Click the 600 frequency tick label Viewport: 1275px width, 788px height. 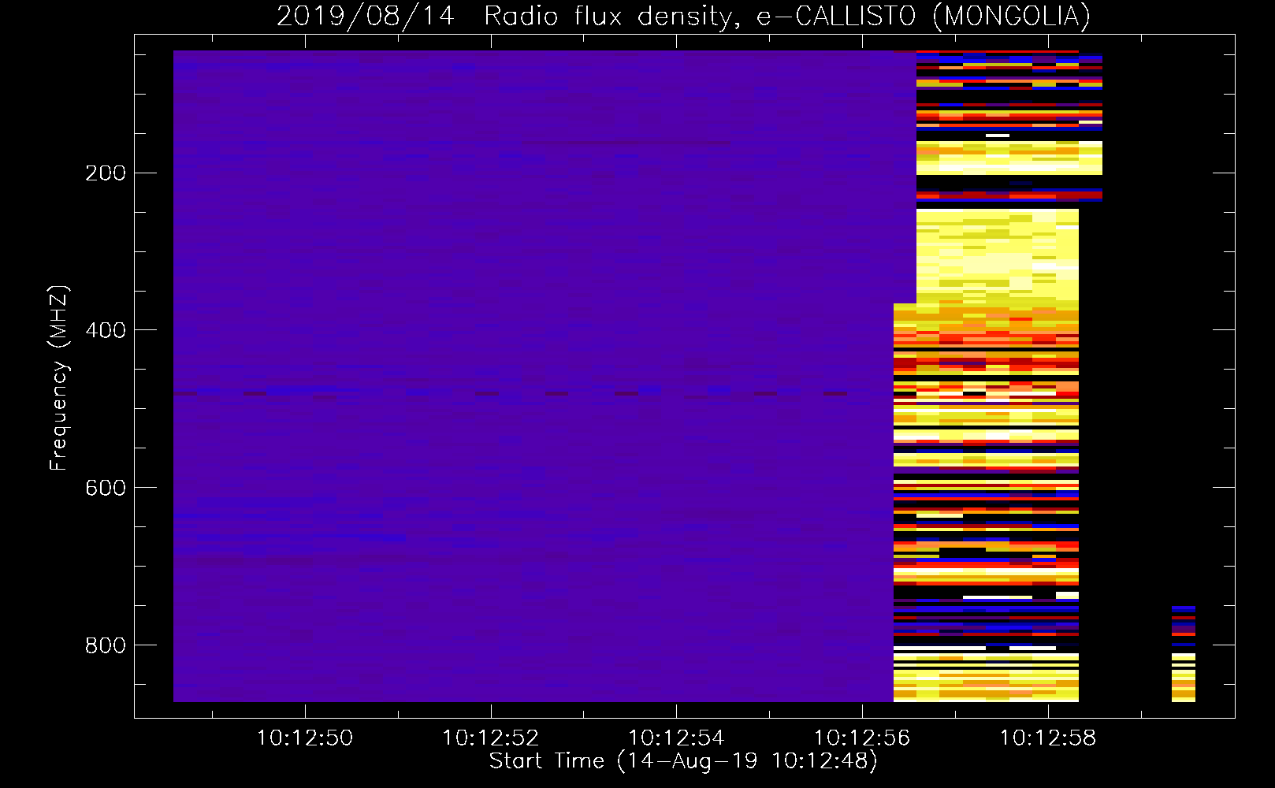click(x=106, y=488)
